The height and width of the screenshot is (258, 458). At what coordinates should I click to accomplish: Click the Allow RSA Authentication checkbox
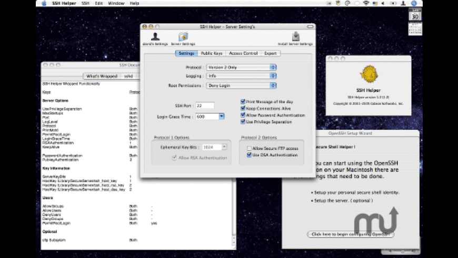(x=174, y=158)
